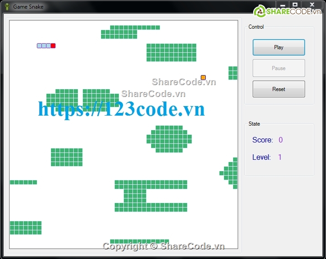Click the Score value 0
326x259 pixels.
[x=280, y=140]
